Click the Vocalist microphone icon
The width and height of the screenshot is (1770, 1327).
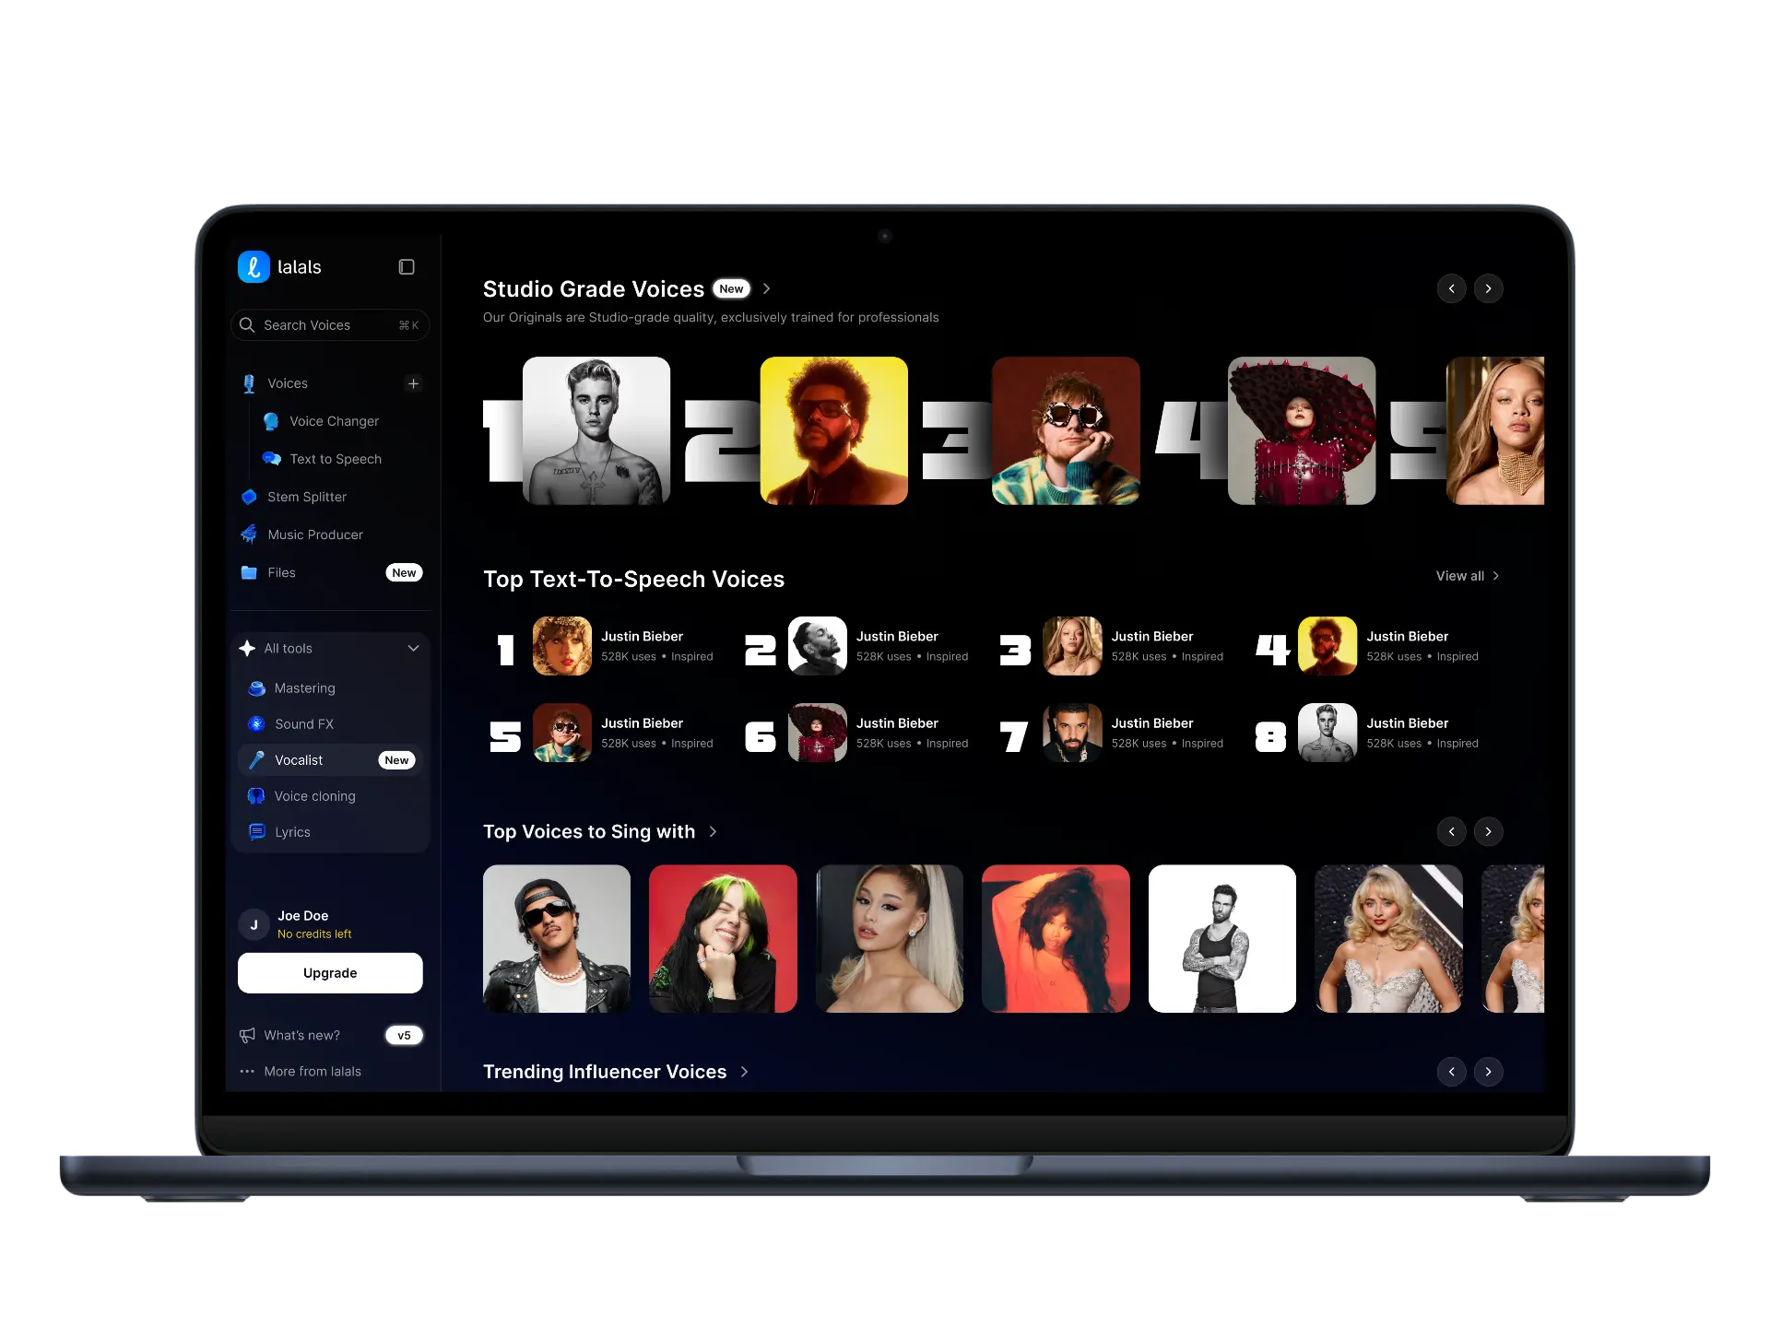point(257,760)
